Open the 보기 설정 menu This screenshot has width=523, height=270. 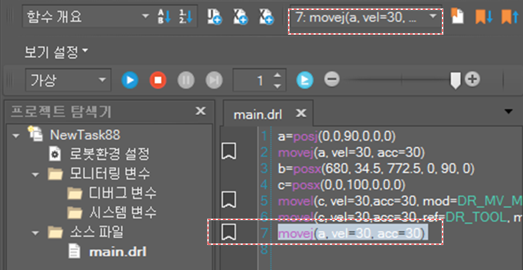(x=56, y=52)
